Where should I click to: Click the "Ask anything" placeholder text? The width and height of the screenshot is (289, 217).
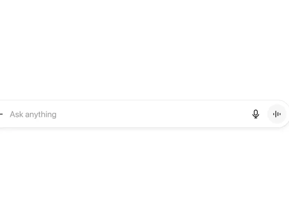coord(33,114)
